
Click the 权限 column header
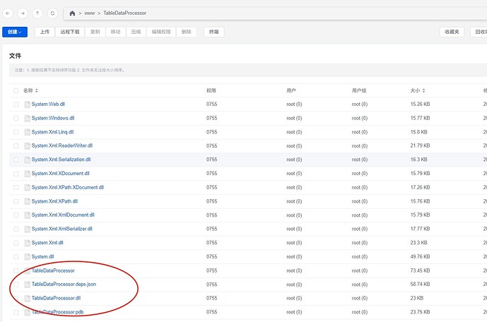coord(211,90)
